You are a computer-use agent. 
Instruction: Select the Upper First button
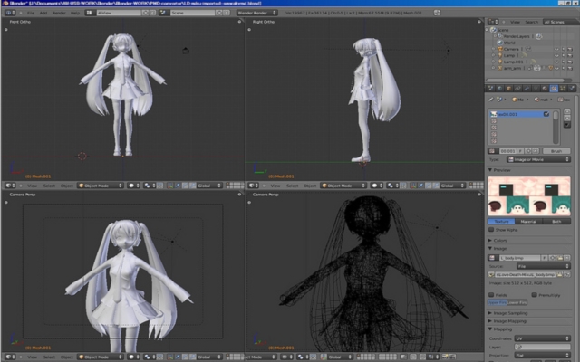coord(498,302)
